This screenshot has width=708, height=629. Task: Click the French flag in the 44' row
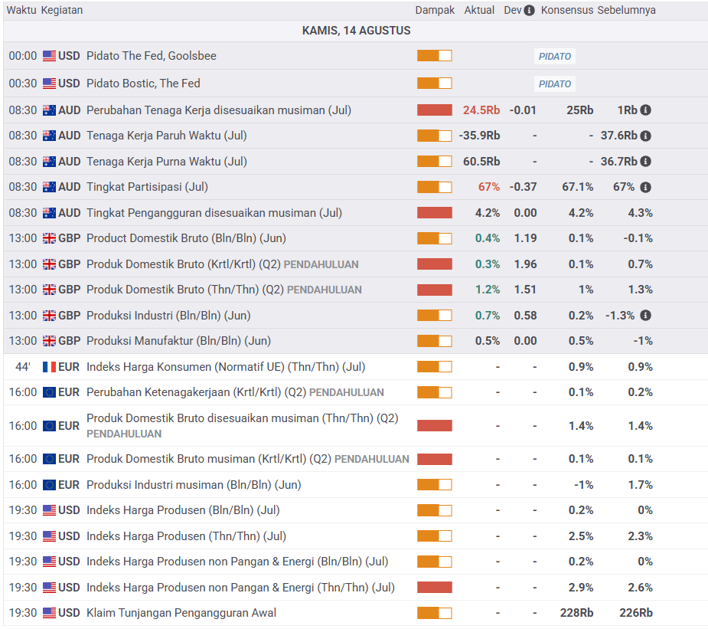tap(49, 367)
